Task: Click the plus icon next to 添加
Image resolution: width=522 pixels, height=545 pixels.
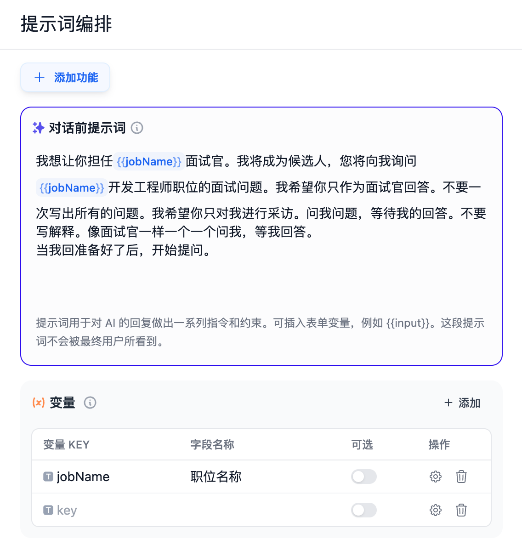Action: click(448, 403)
